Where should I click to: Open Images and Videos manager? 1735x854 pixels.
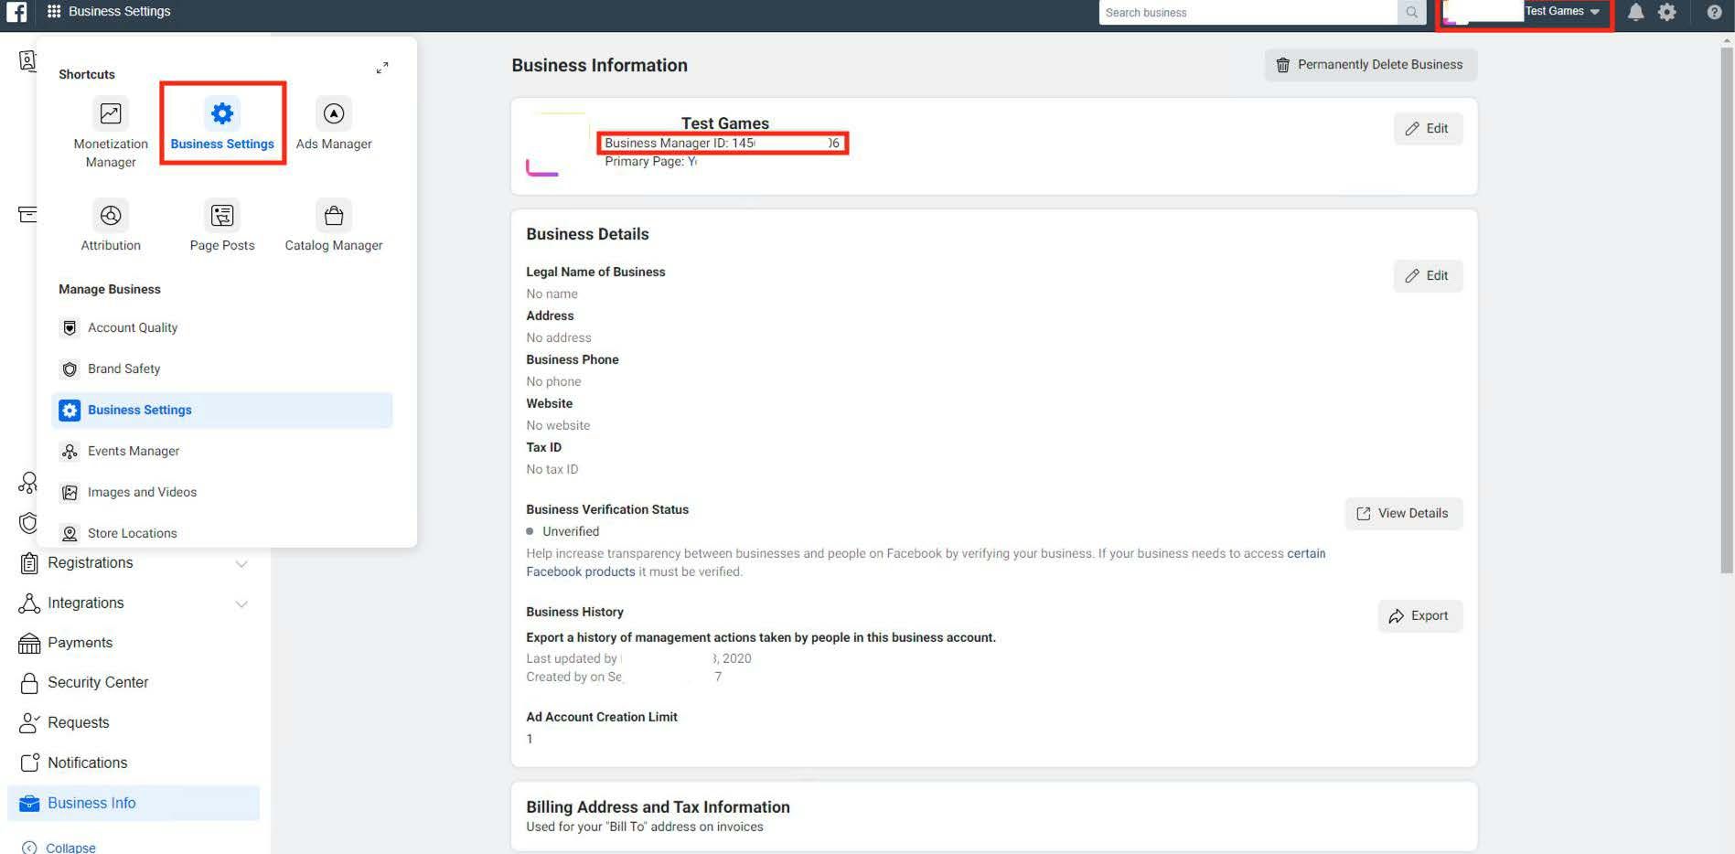(142, 492)
